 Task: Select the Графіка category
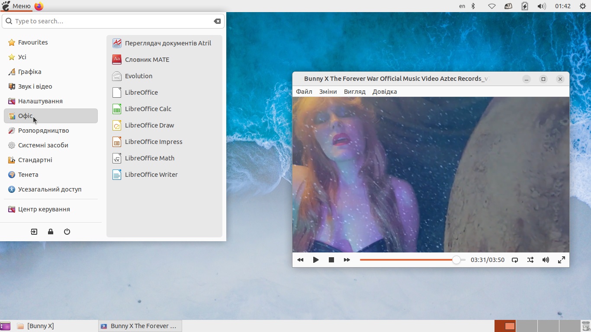point(51,72)
